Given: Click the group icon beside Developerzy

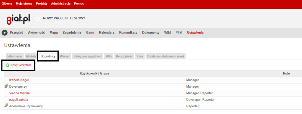Looking at the screenshot, I should [x=6, y=86].
